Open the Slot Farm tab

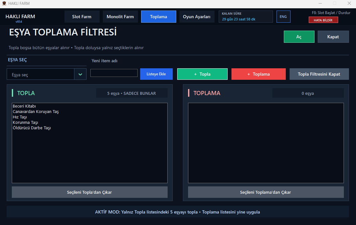click(82, 17)
